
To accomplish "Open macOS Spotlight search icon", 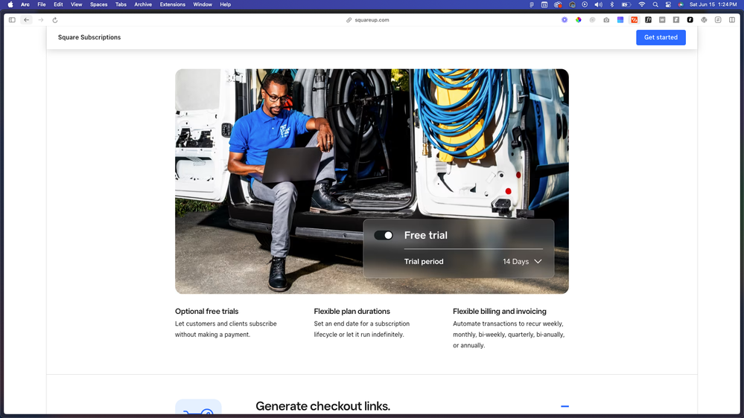I will point(655,4).
